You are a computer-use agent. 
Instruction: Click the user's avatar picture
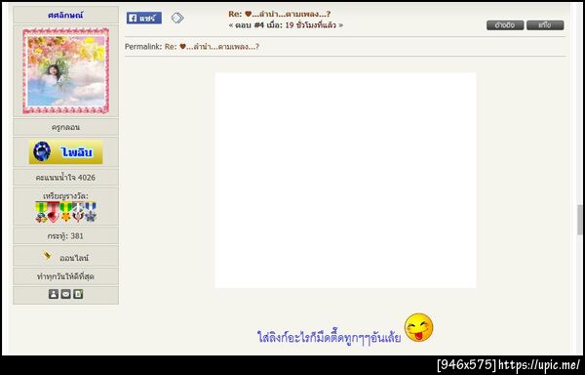pyautogui.click(x=65, y=71)
